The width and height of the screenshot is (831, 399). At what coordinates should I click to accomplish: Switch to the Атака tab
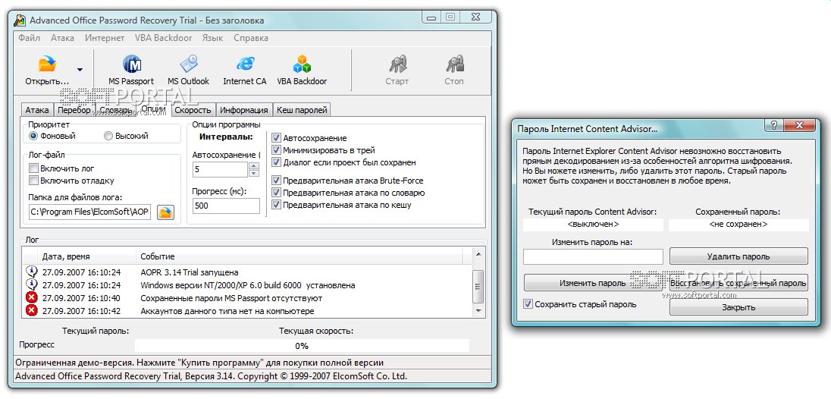pos(37,110)
